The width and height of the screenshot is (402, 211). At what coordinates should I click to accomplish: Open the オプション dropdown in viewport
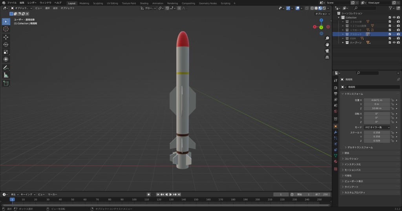pos(323,14)
